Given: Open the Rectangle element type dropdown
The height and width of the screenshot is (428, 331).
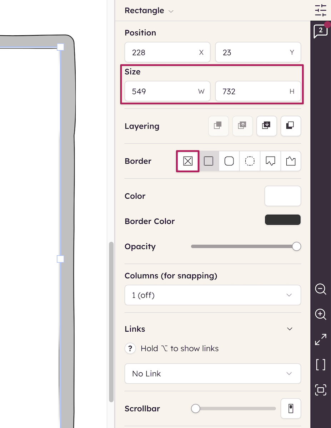Looking at the screenshot, I should tap(149, 11).
